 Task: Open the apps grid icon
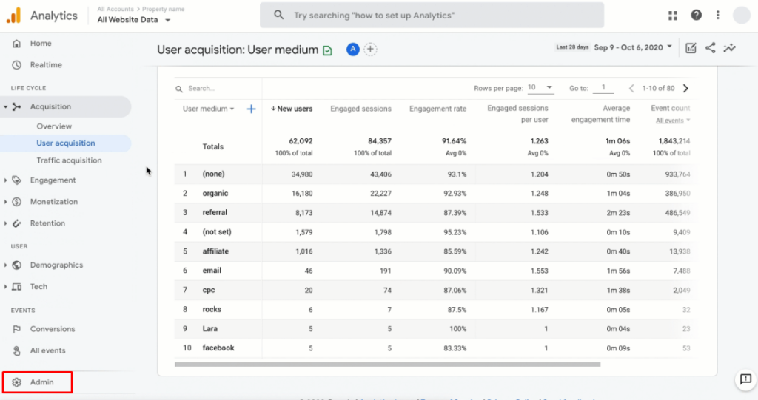tap(672, 16)
